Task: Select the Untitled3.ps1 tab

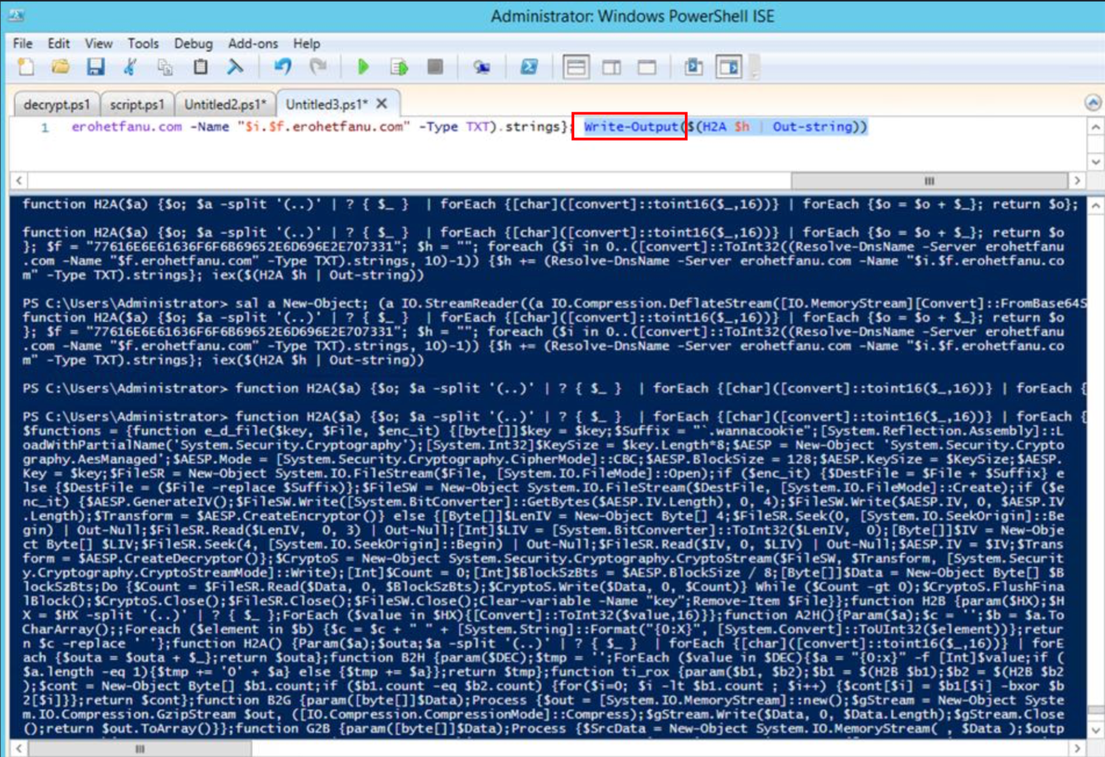Action: [326, 104]
